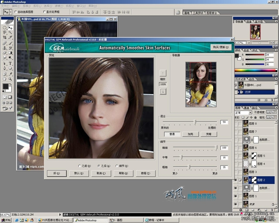Open tool preset picker arrow in options bar
Screen dimensions: 279x223
[x=11, y=12]
